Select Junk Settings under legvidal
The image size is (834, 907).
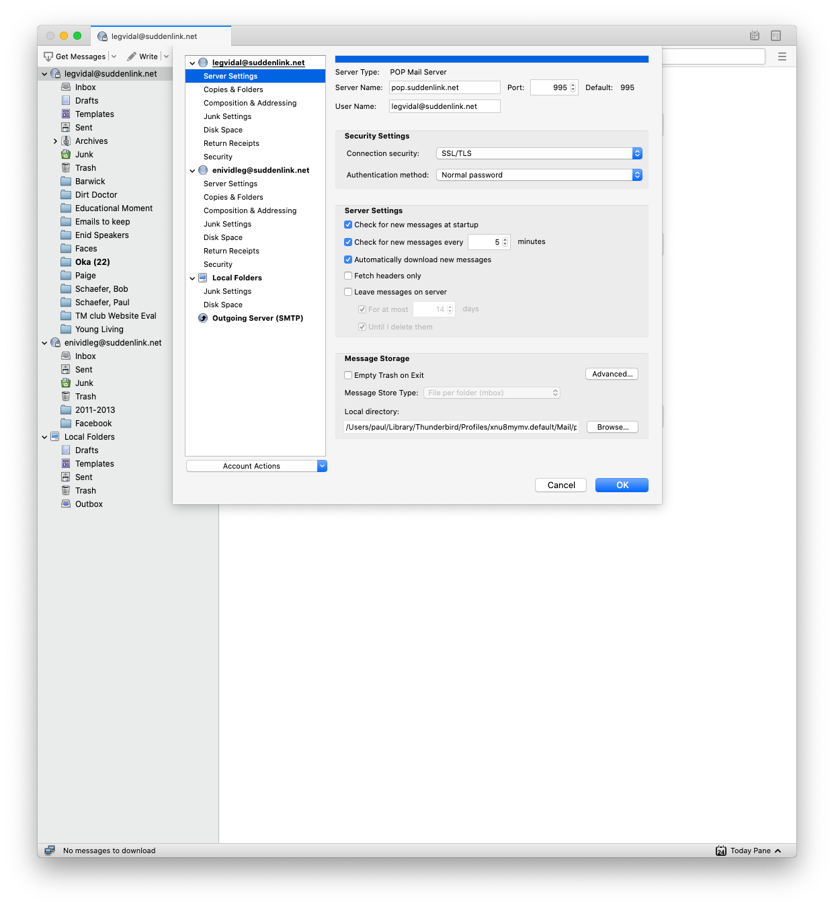click(227, 116)
